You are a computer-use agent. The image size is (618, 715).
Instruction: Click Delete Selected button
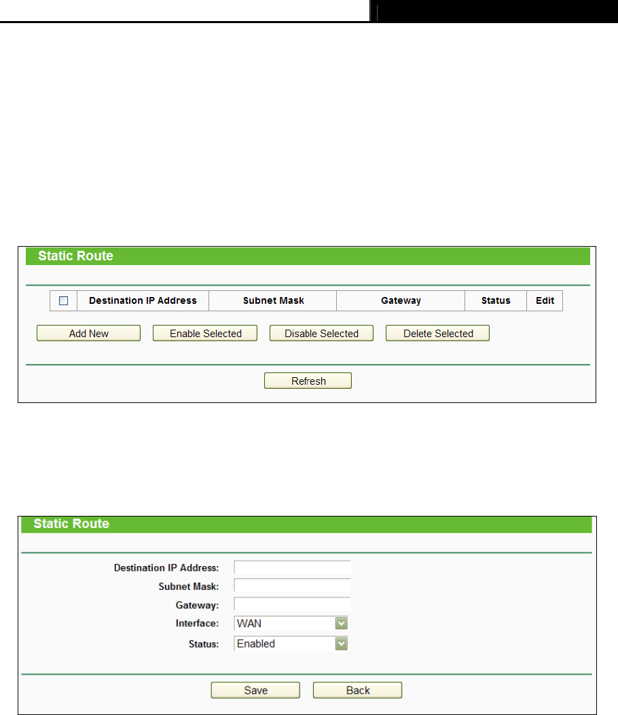pos(437,333)
